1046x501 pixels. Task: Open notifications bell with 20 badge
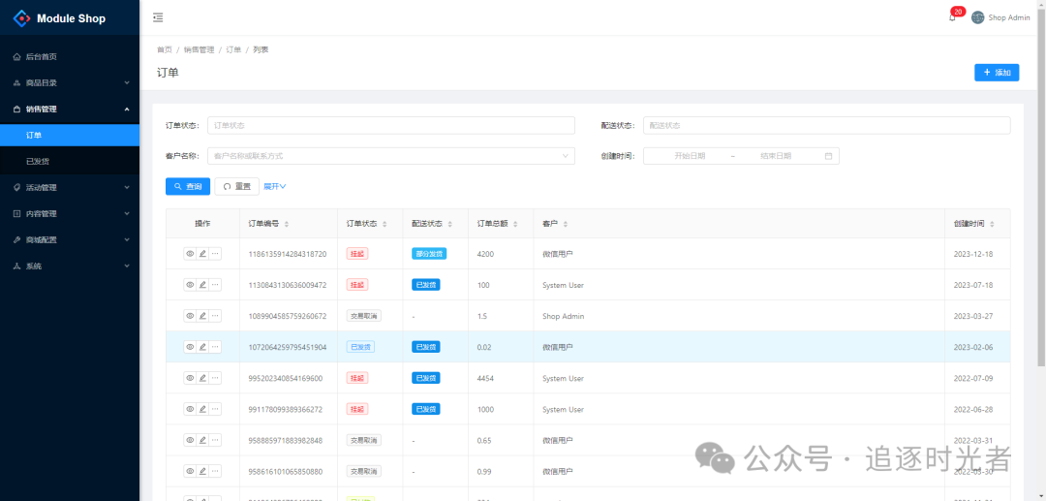[x=952, y=17]
